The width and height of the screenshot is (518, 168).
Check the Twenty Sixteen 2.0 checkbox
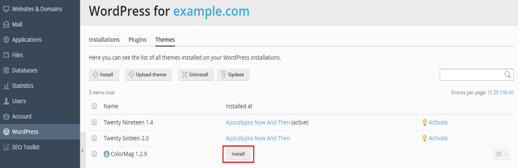coord(94,138)
